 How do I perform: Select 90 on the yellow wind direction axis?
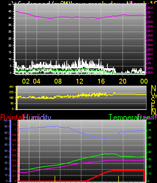pyautogui.click(x=12, y=104)
